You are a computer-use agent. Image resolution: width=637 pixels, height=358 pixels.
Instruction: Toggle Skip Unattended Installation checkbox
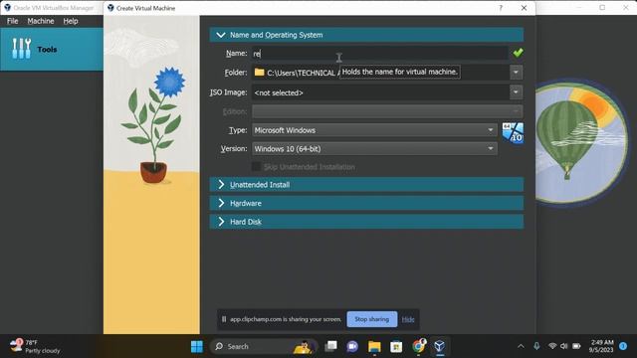tap(256, 167)
